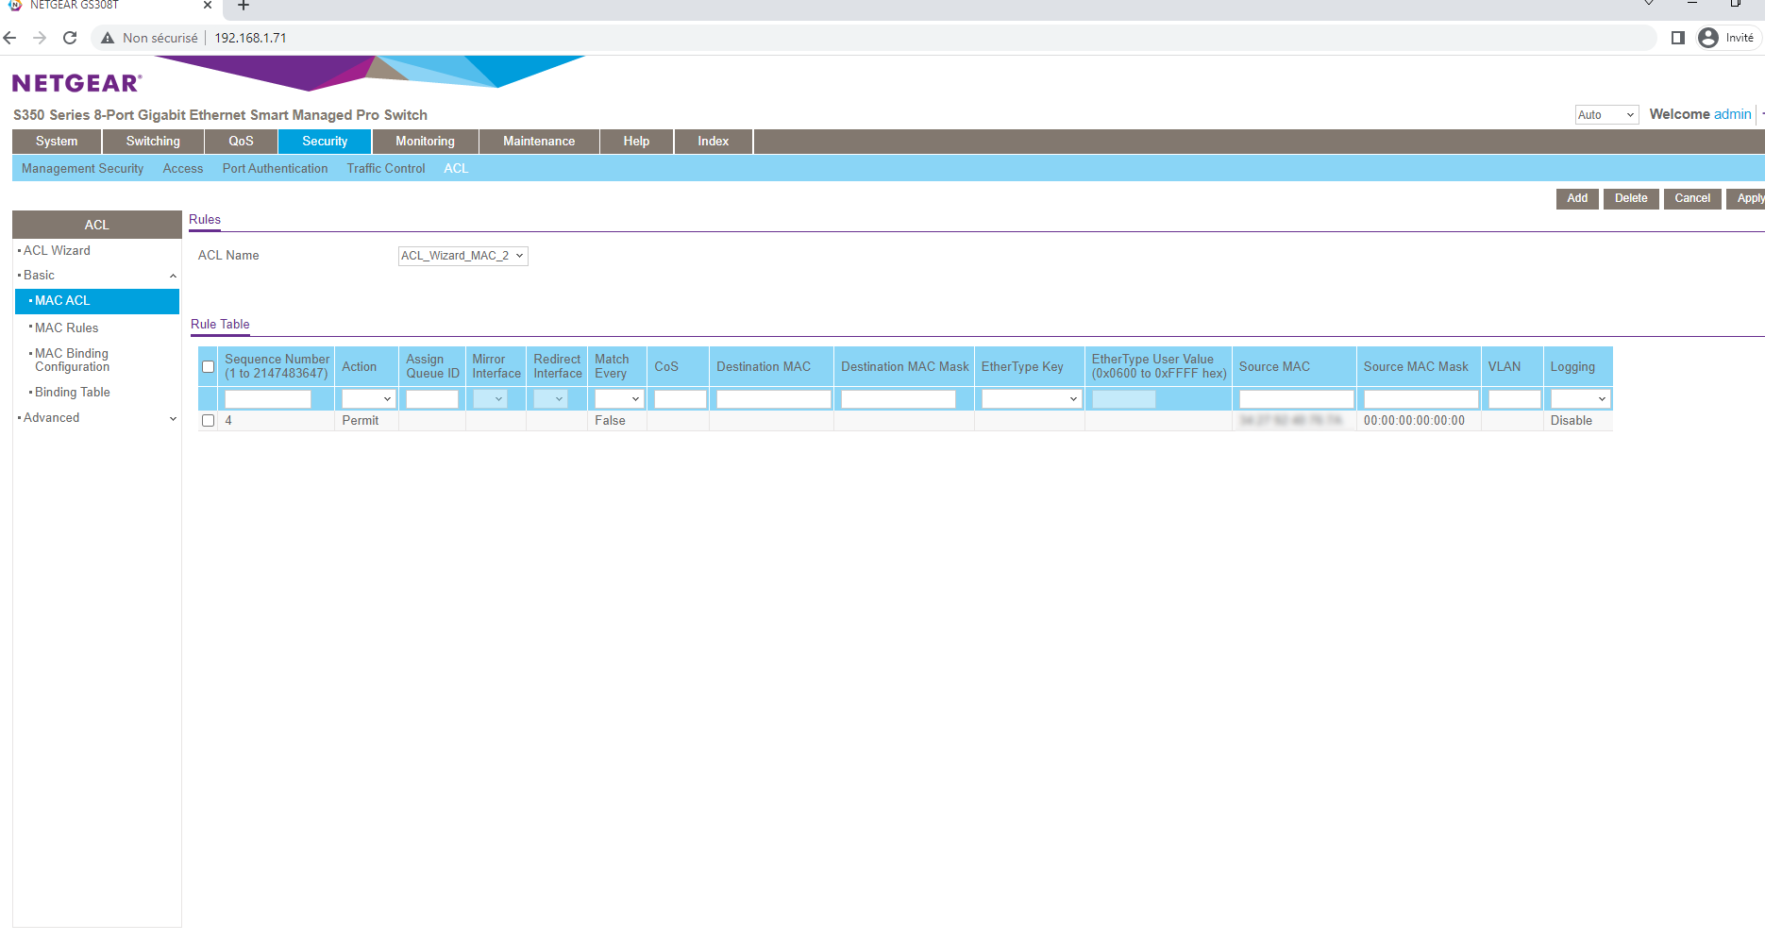Open the Logging dropdown

pyautogui.click(x=1579, y=399)
